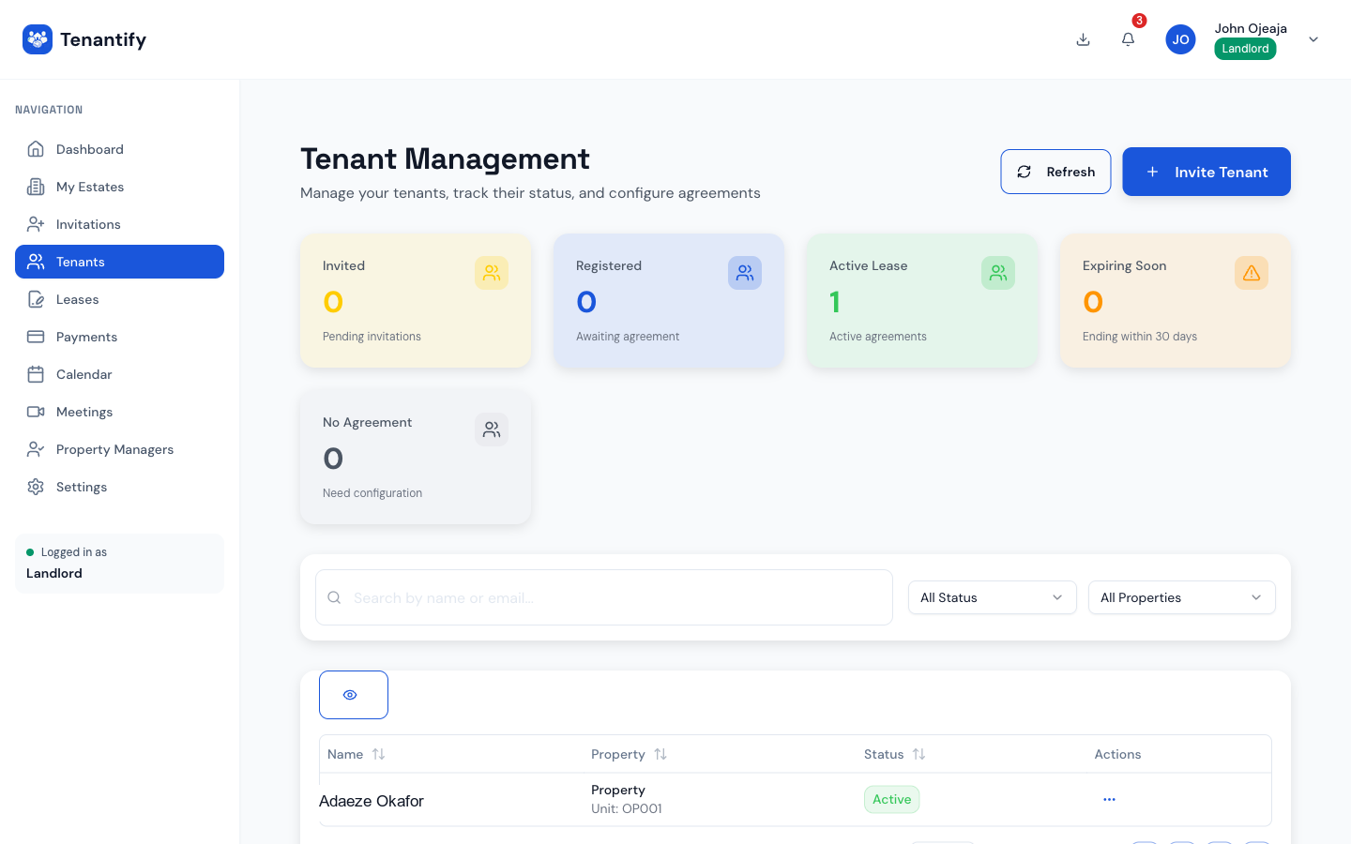Sort table by Name column
This screenshot has width=1351, height=844.
coord(357,754)
